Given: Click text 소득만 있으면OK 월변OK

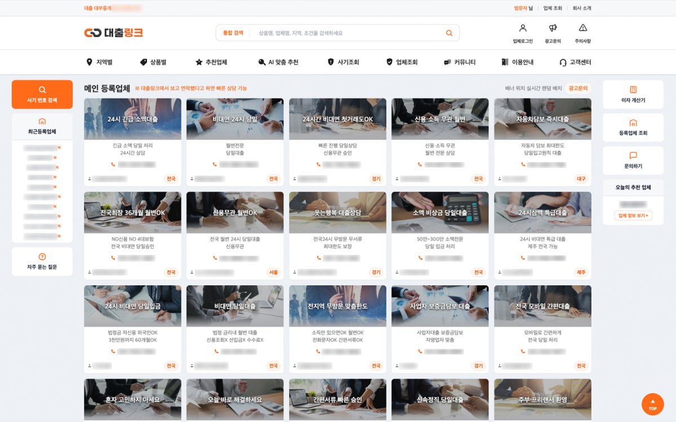Looking at the screenshot, I should [x=337, y=332].
